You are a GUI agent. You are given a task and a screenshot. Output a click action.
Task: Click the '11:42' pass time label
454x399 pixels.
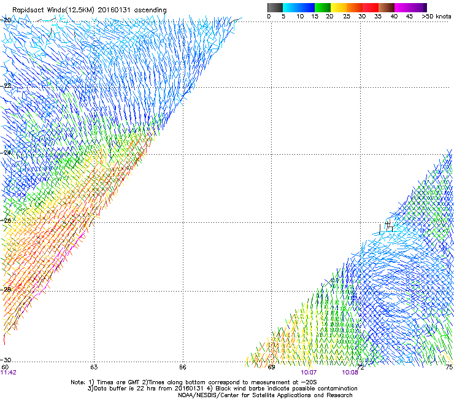click(x=9, y=373)
